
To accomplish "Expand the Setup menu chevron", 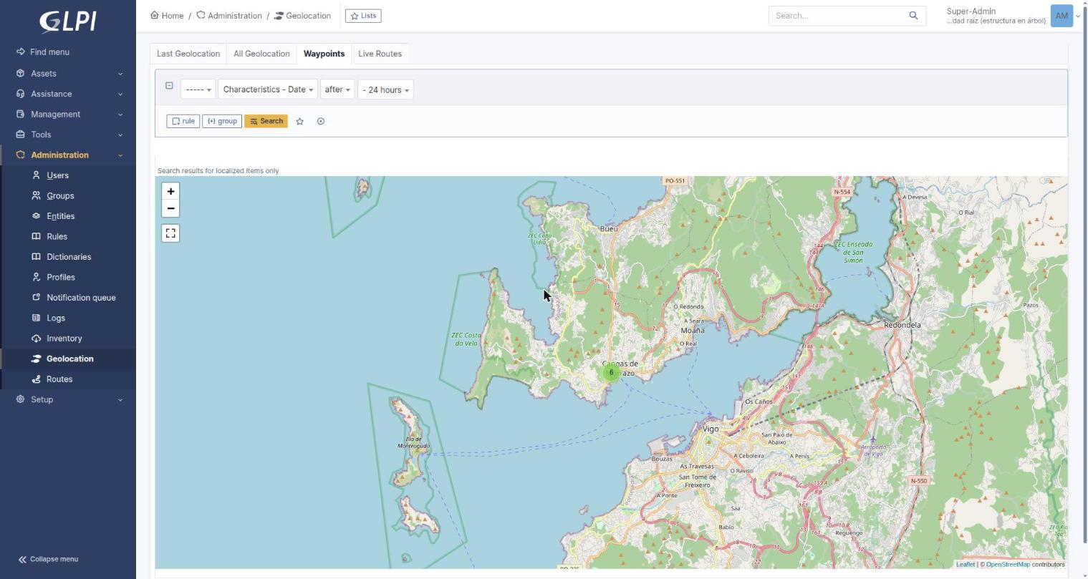I will 120,399.
